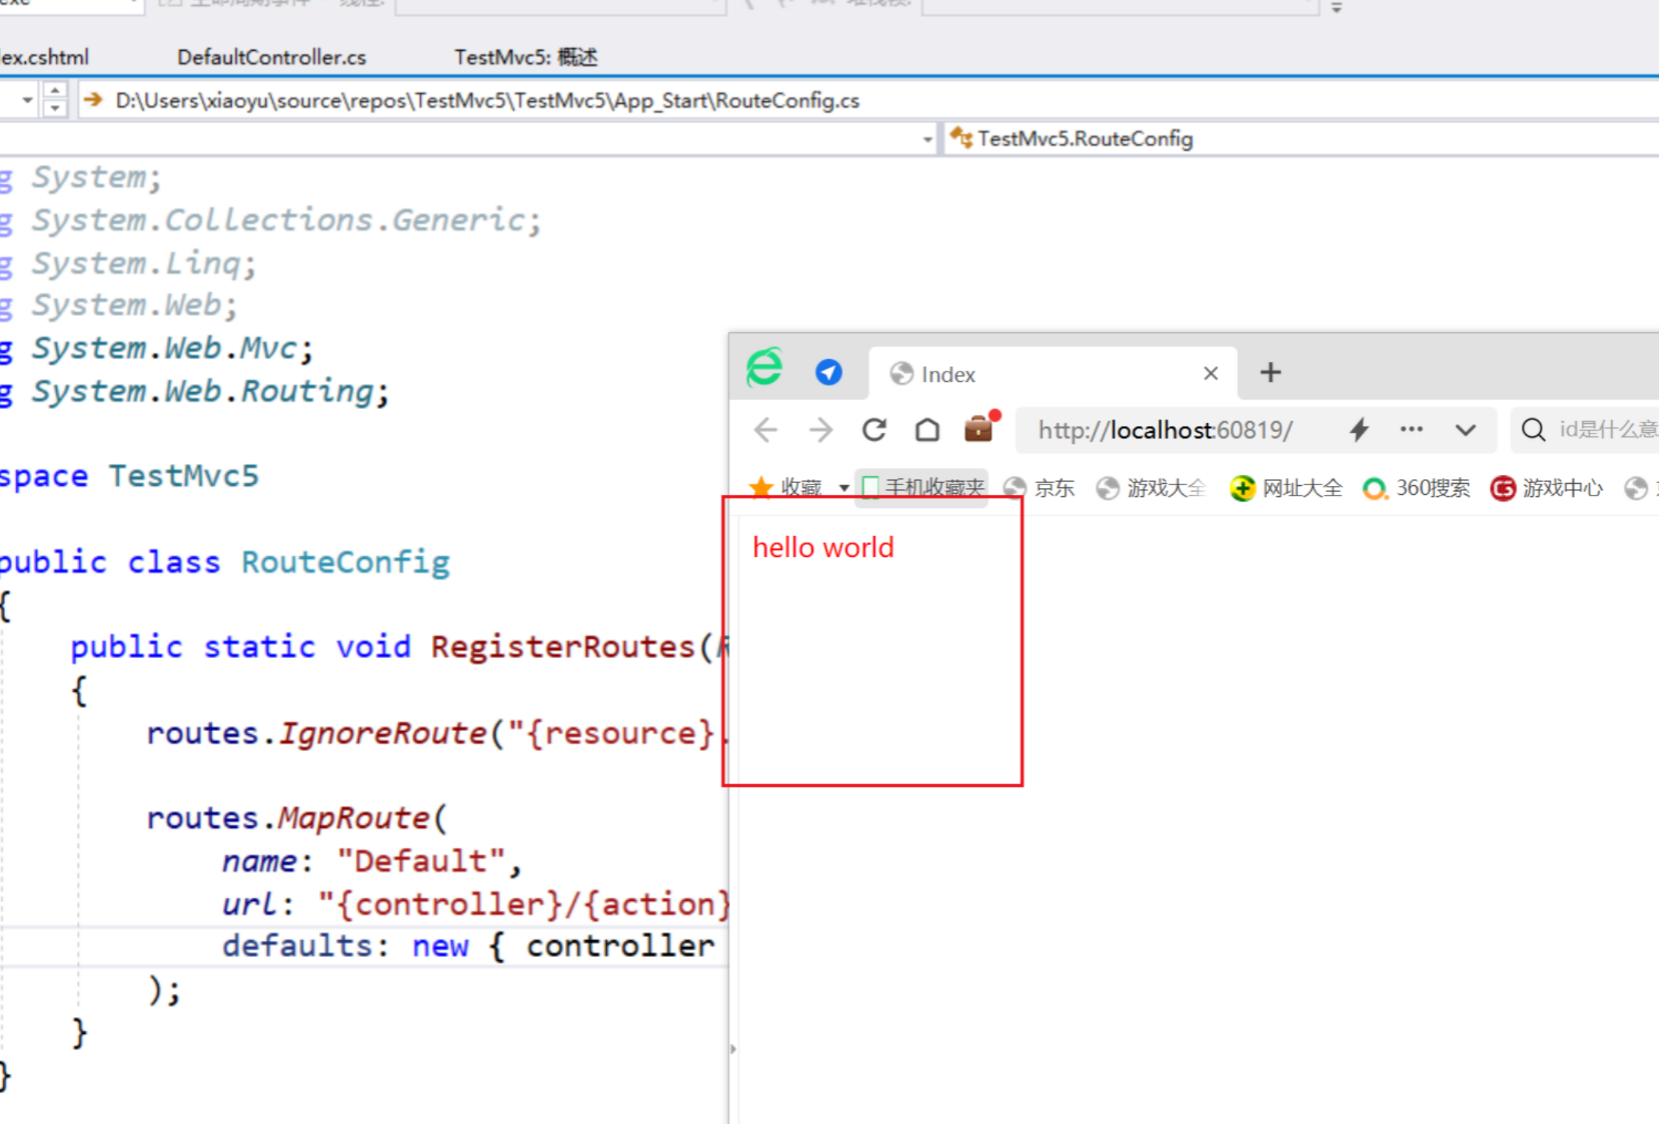Open the three-dots address bar menu
The image size is (1659, 1124).
[1411, 429]
